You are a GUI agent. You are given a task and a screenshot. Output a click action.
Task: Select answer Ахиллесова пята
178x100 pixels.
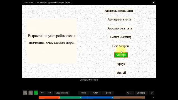[120, 28]
